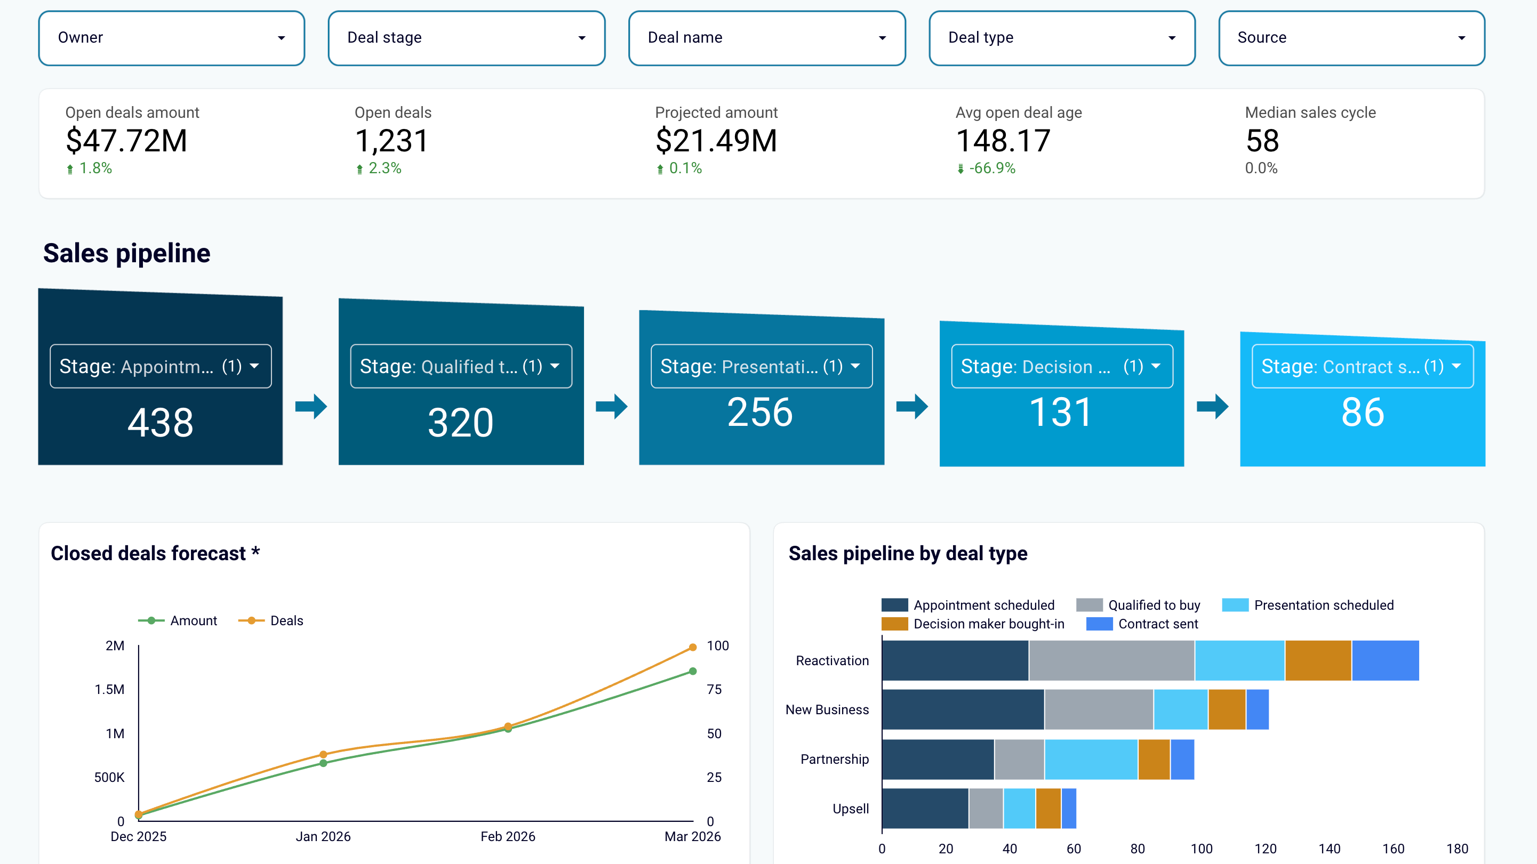Click the Open deals amount up-arrow indicator
1537x864 pixels.
70,169
